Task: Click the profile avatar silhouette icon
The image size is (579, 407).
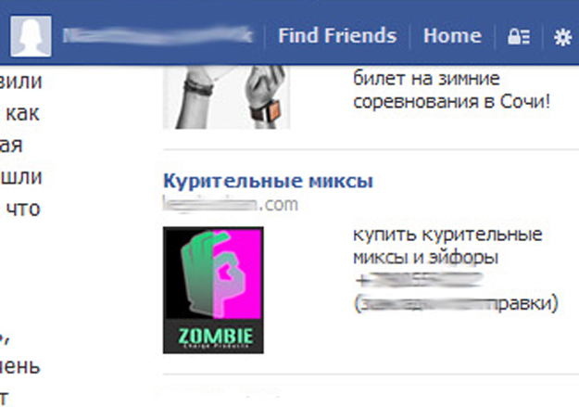Action: point(31,36)
